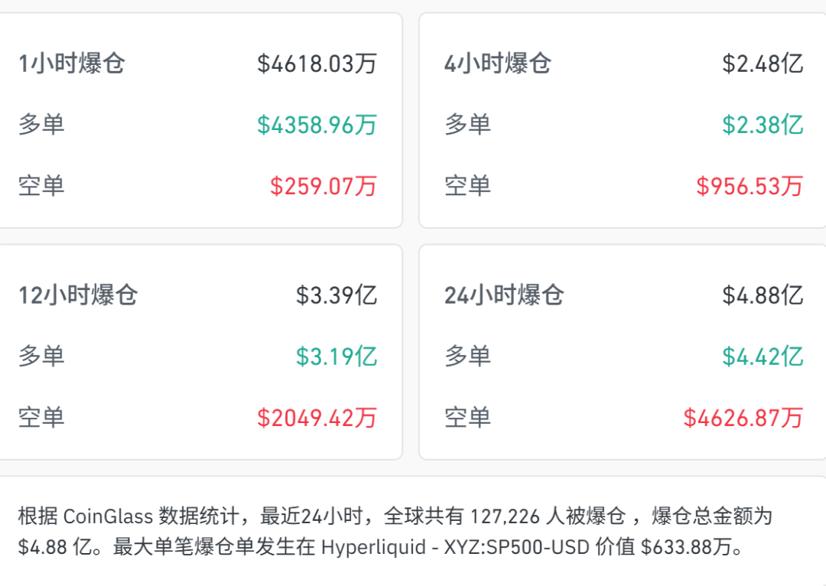Click the 1小时爆仓 card title
Viewport: 826px width, 586px height.
point(71,63)
